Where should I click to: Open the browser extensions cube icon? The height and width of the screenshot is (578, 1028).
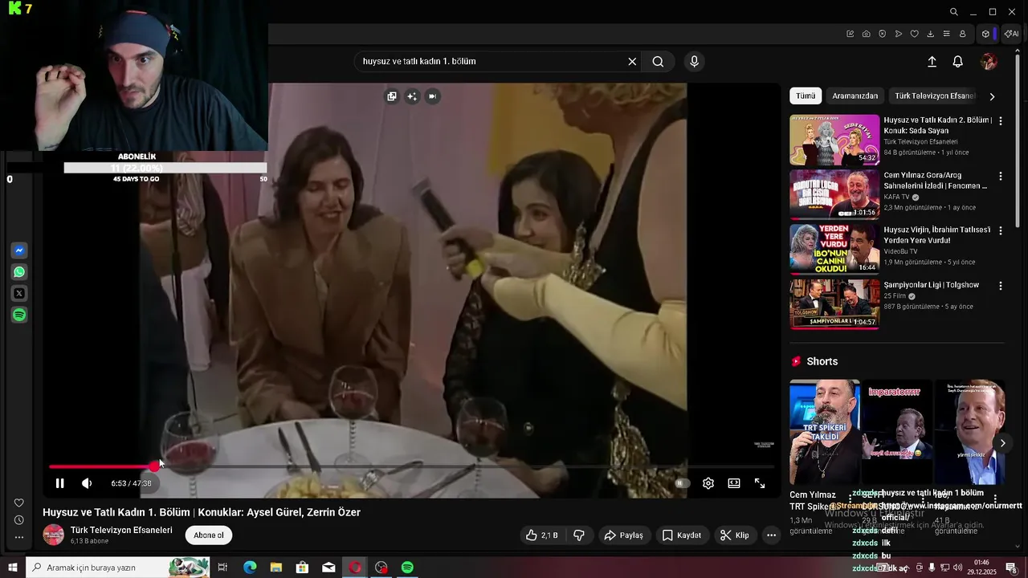click(985, 34)
